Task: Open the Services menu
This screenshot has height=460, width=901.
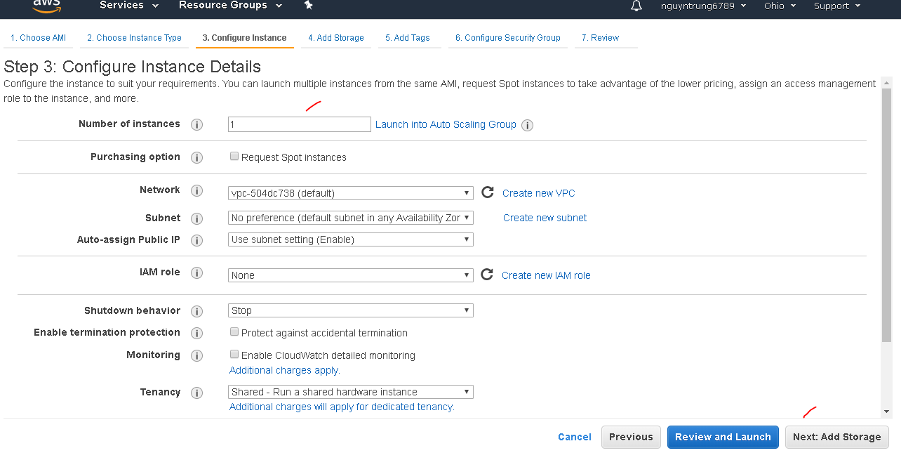Action: [129, 6]
